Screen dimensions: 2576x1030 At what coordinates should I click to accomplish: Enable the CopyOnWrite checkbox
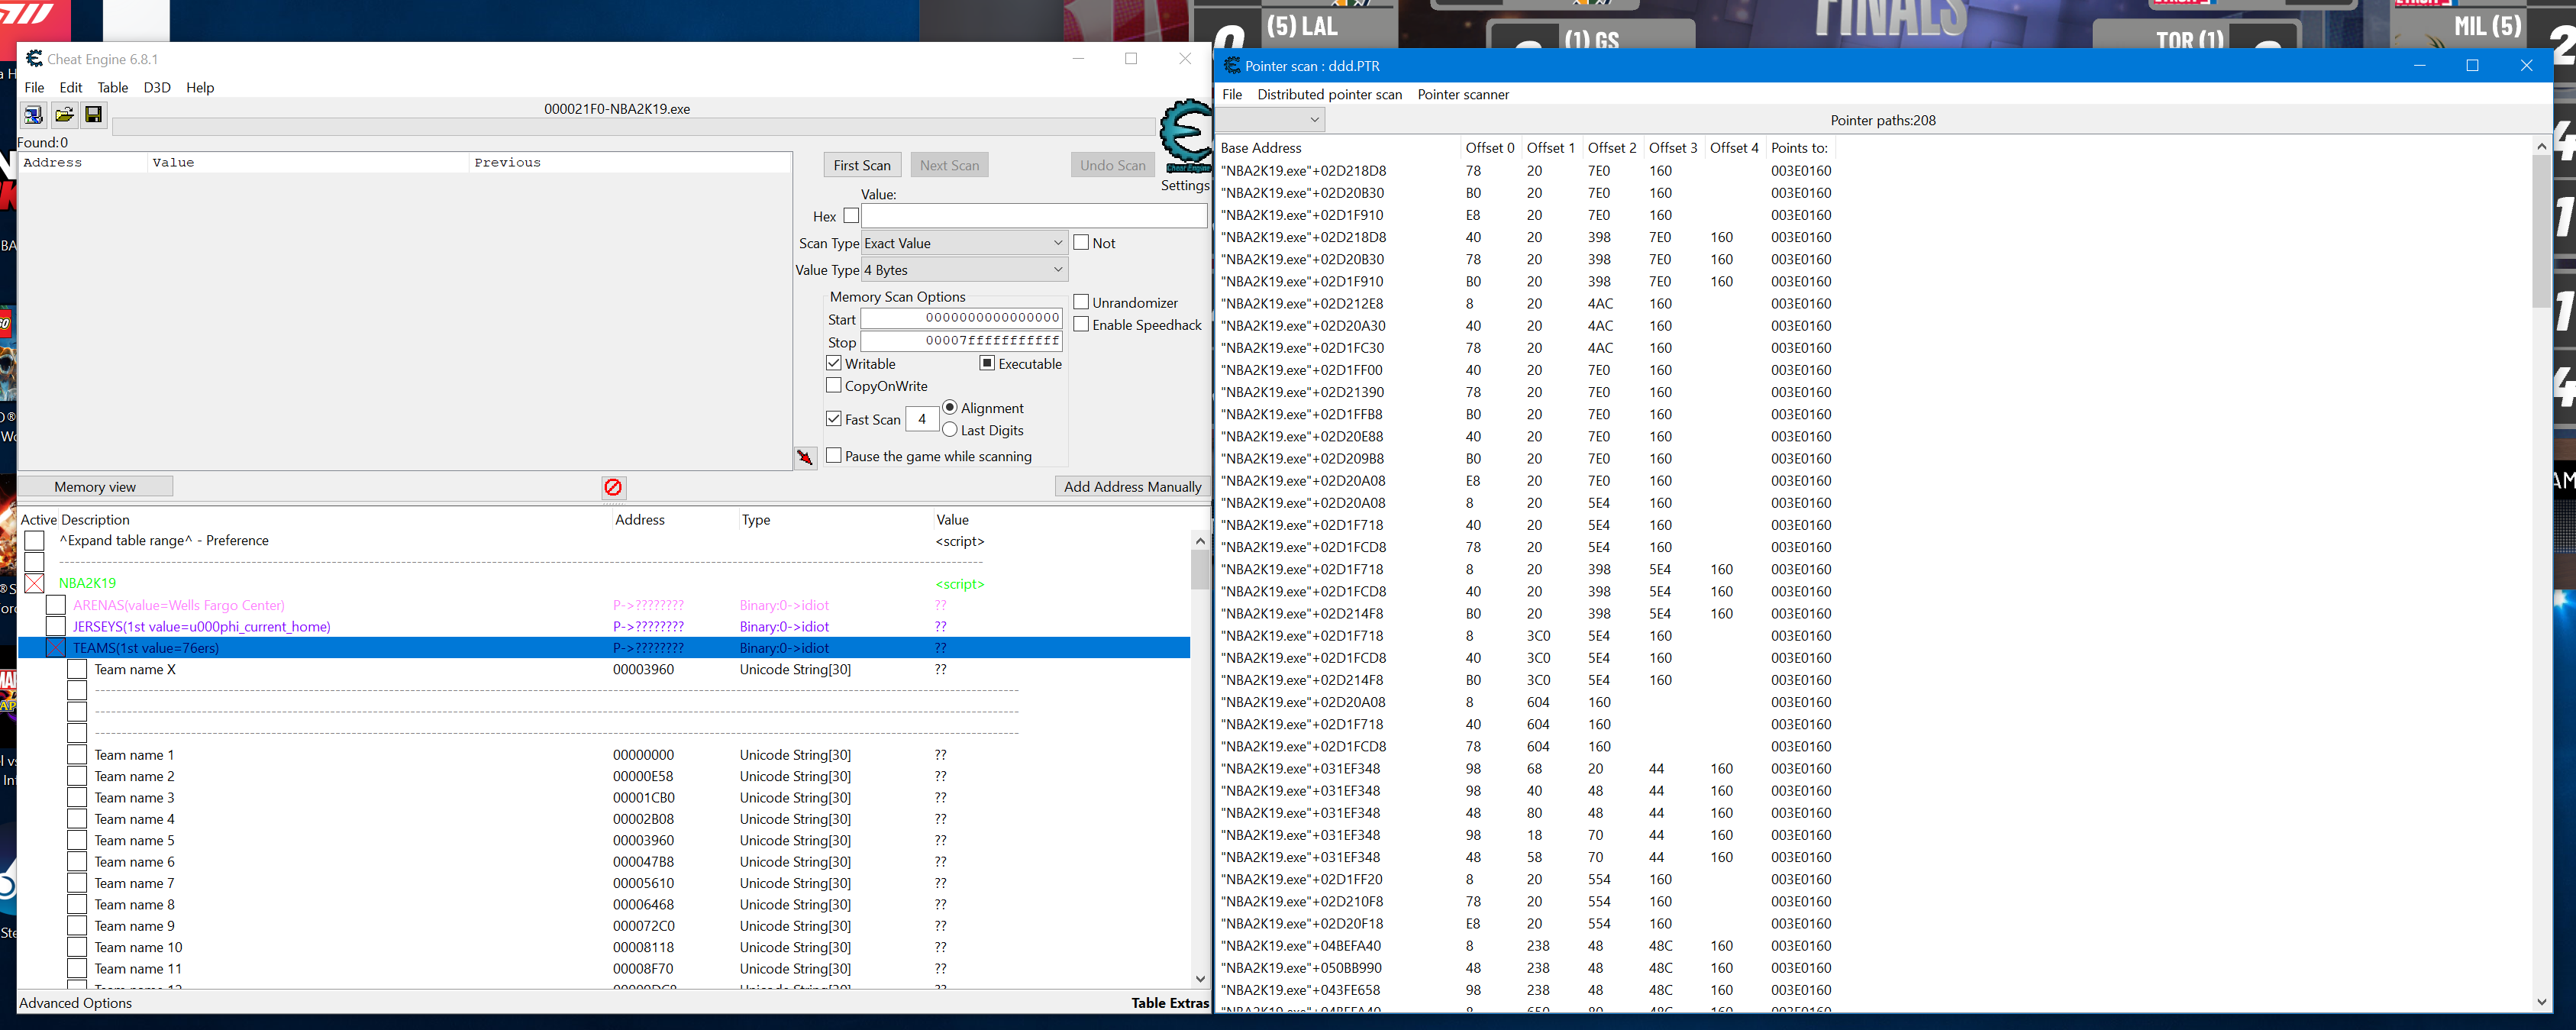pos(834,385)
